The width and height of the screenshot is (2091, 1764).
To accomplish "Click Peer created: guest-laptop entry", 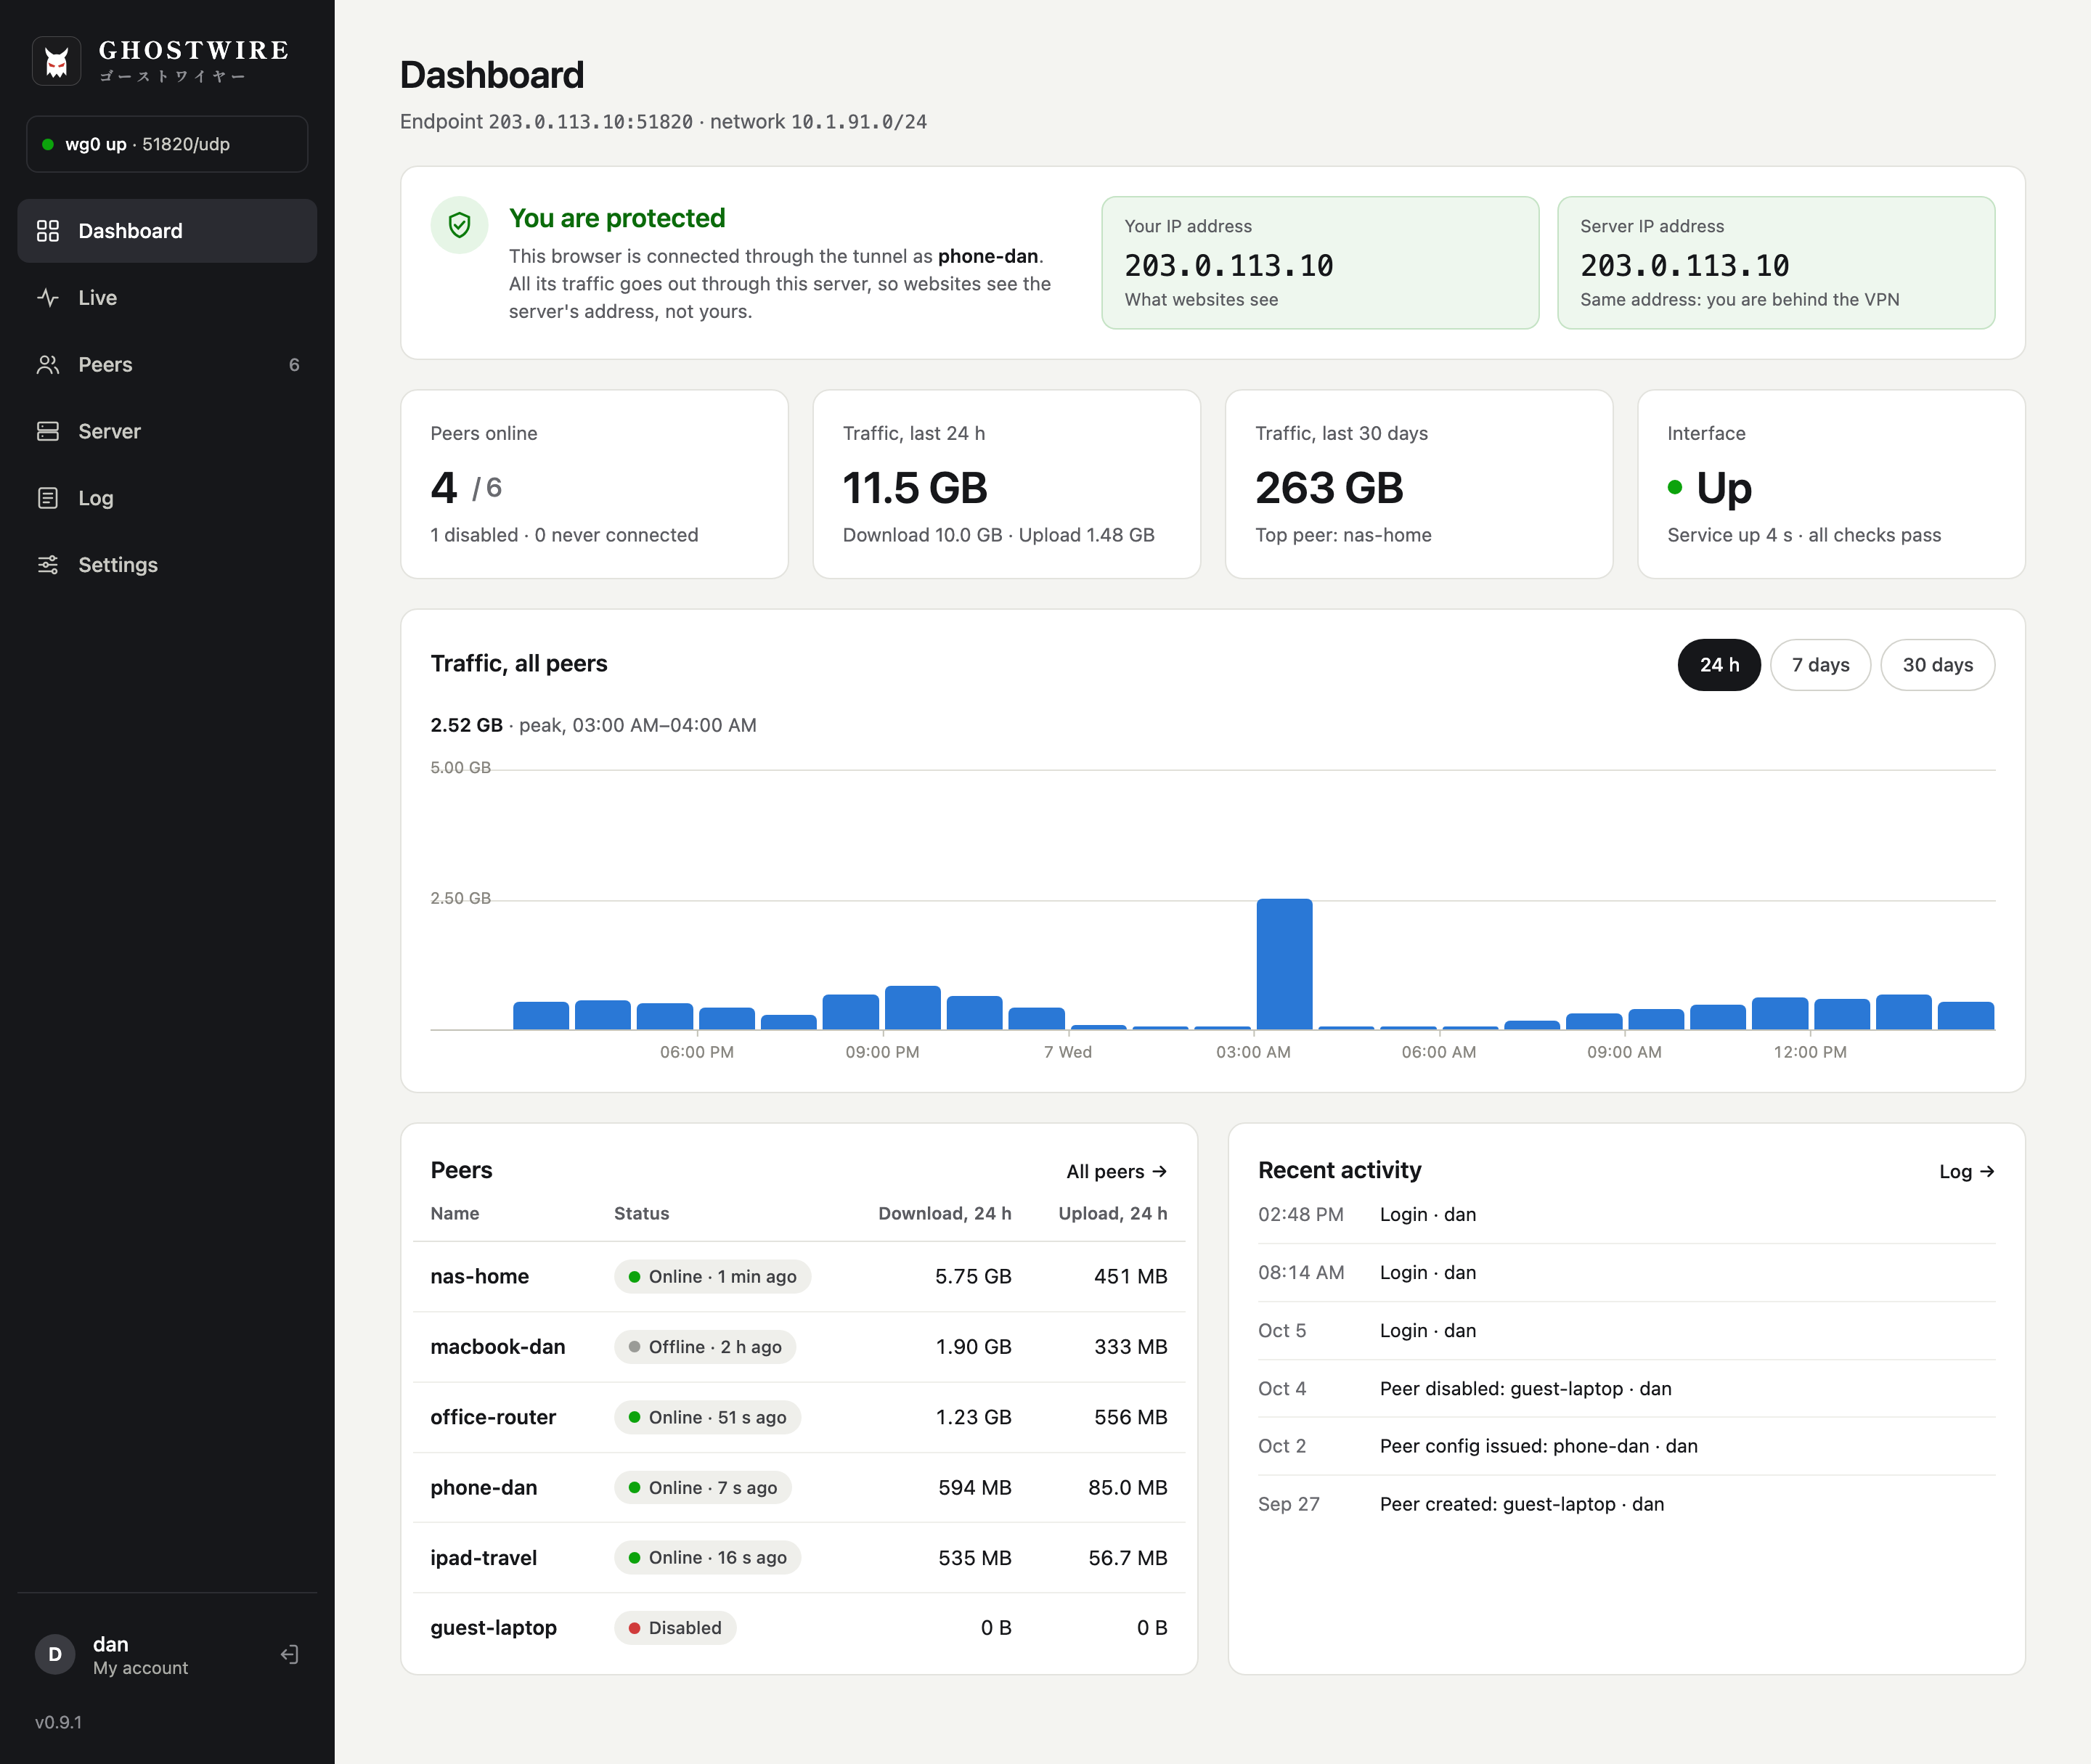I will click(x=1626, y=1504).
